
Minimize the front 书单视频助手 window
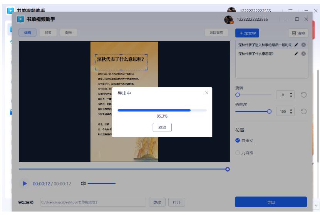coord(287,19)
